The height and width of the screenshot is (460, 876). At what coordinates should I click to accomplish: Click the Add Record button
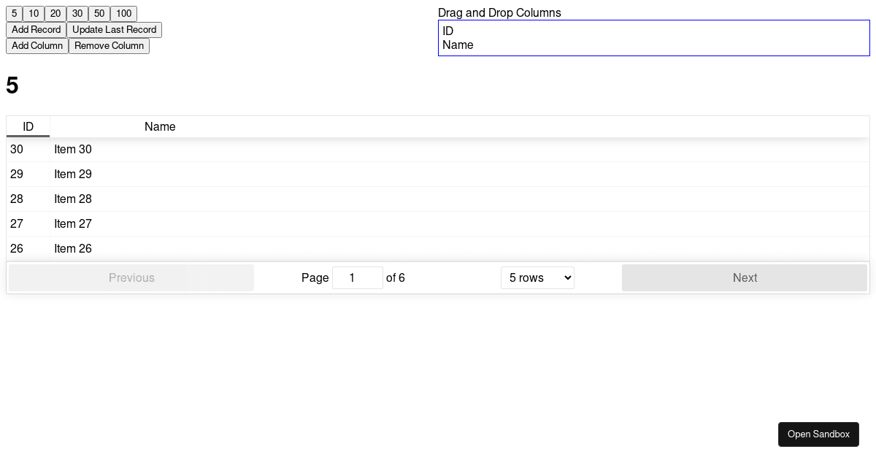pyautogui.click(x=36, y=30)
